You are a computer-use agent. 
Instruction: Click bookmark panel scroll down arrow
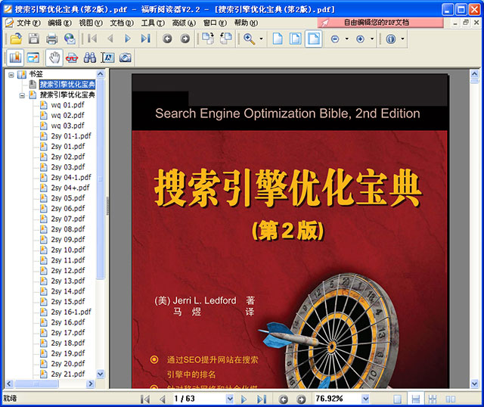tap(101, 374)
